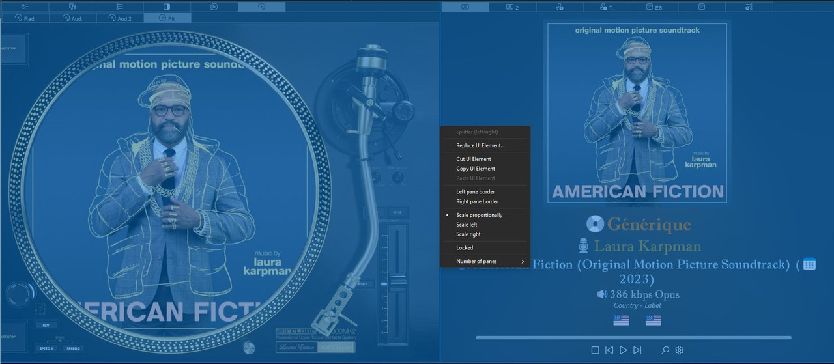Image resolution: width=834 pixels, height=364 pixels.
Task: Switch to the Rad. sub-tab
Action: point(25,18)
